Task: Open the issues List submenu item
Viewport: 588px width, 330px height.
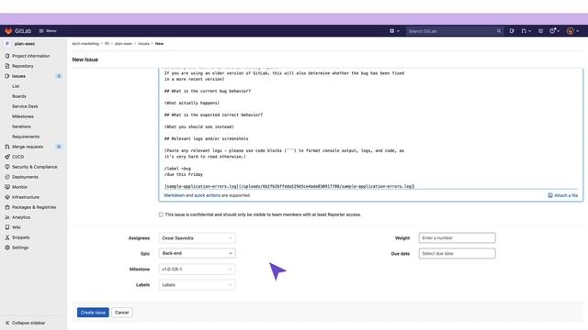Action: coord(16,86)
